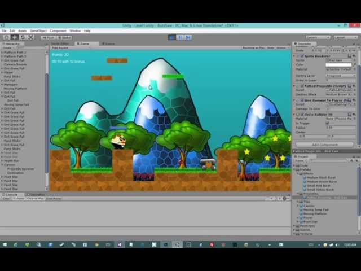Select Moving Platform in Hierarchy
The width and height of the screenshot is (361, 271).
coord(15,89)
